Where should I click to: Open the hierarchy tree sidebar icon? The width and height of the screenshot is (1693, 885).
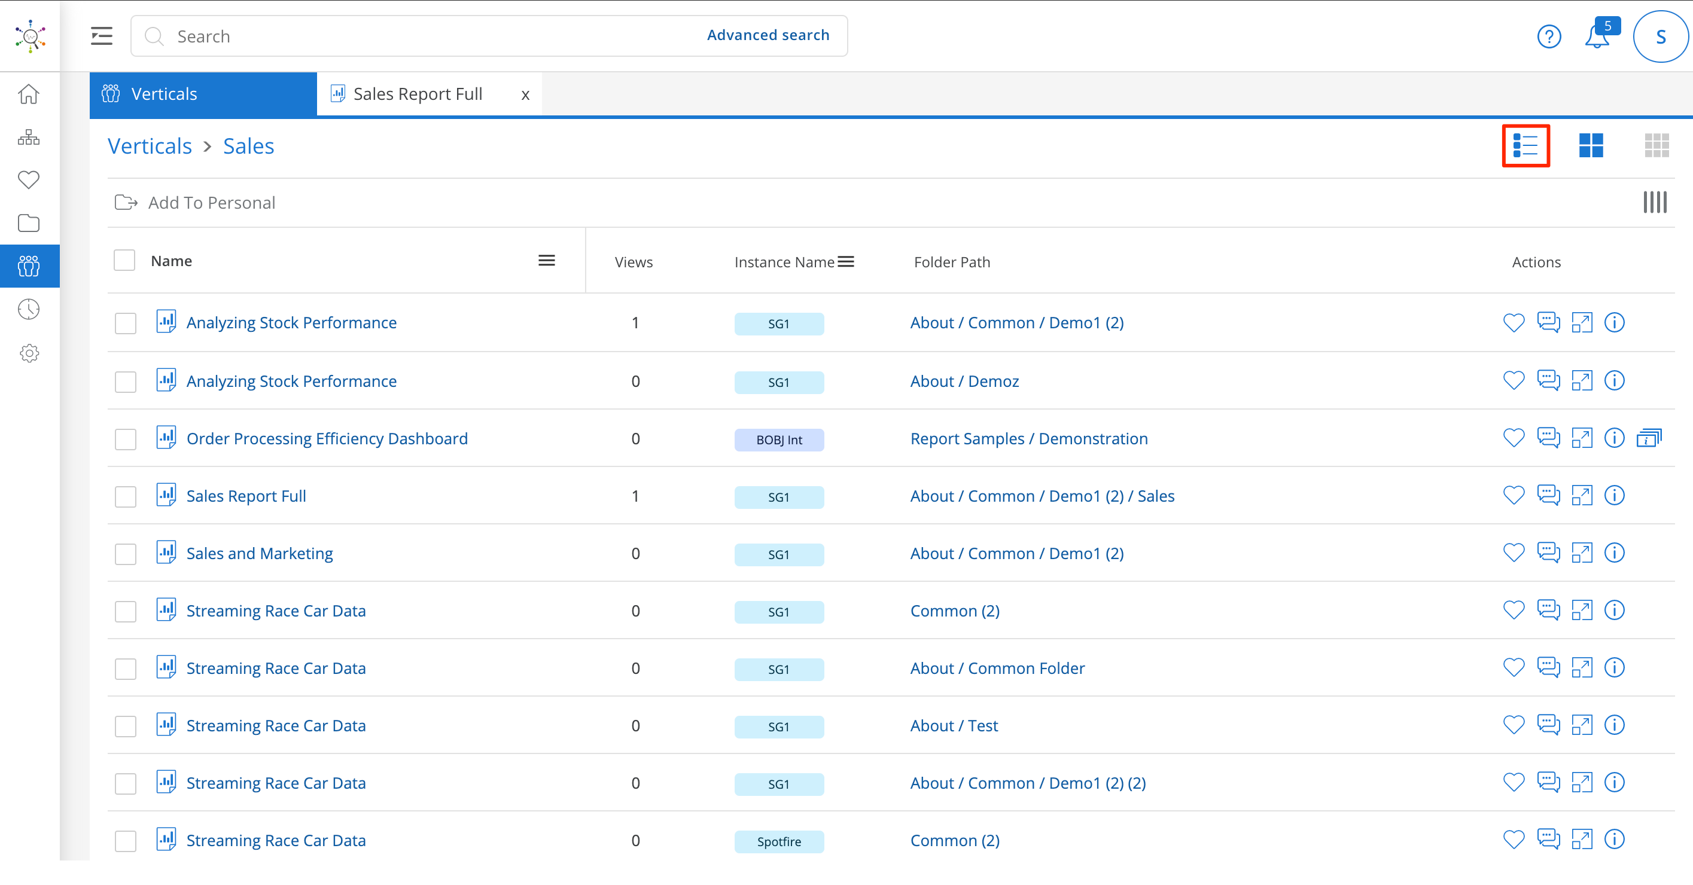click(x=29, y=138)
